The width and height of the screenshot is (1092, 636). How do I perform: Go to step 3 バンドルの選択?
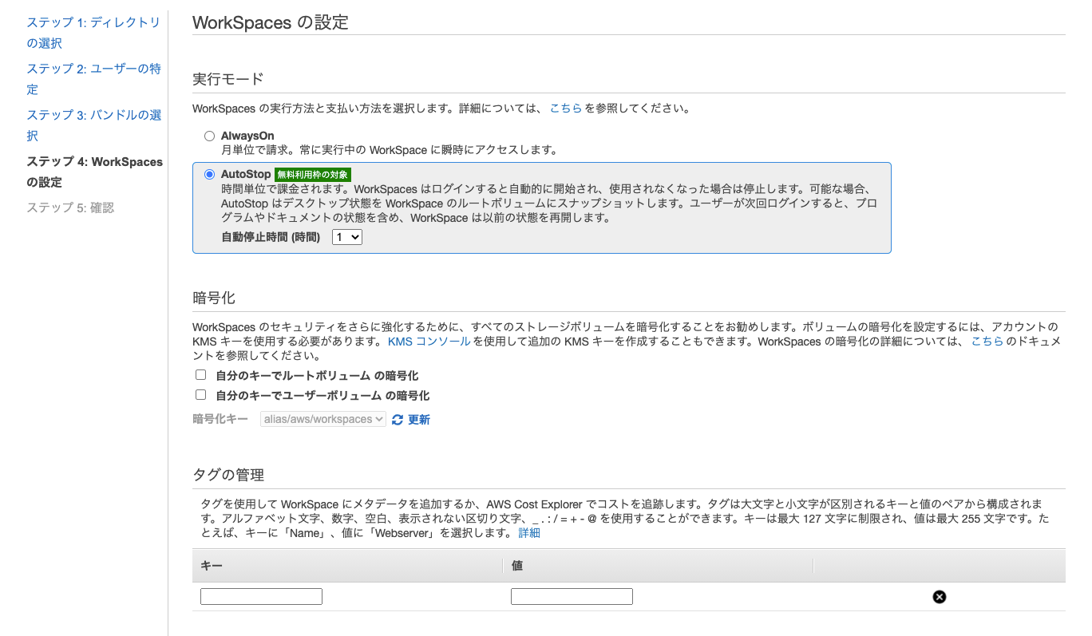(94, 125)
